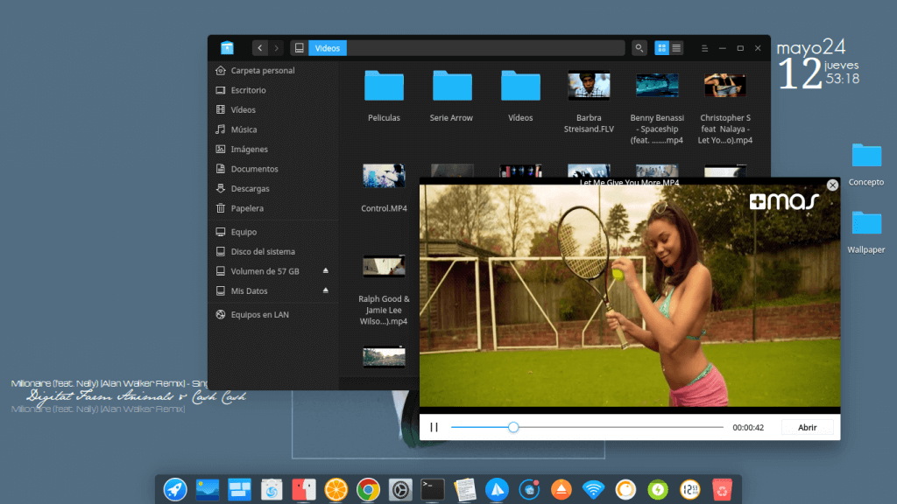Click the Videos breadcrumb in address bar

pyautogui.click(x=327, y=48)
